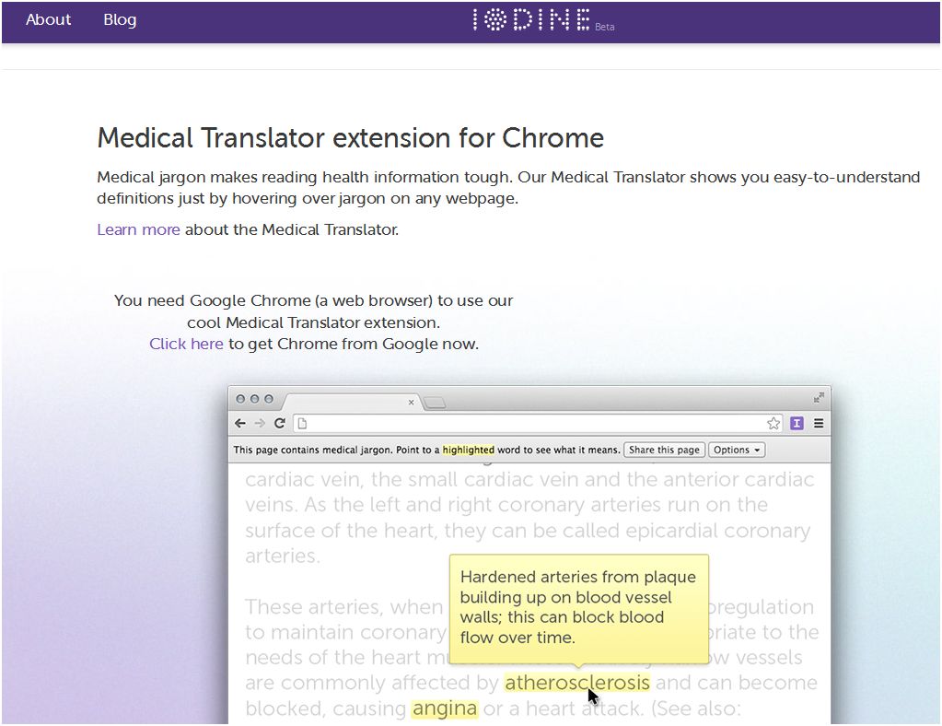
Task: Click the highlighted word in info bar
Action: [x=468, y=450]
